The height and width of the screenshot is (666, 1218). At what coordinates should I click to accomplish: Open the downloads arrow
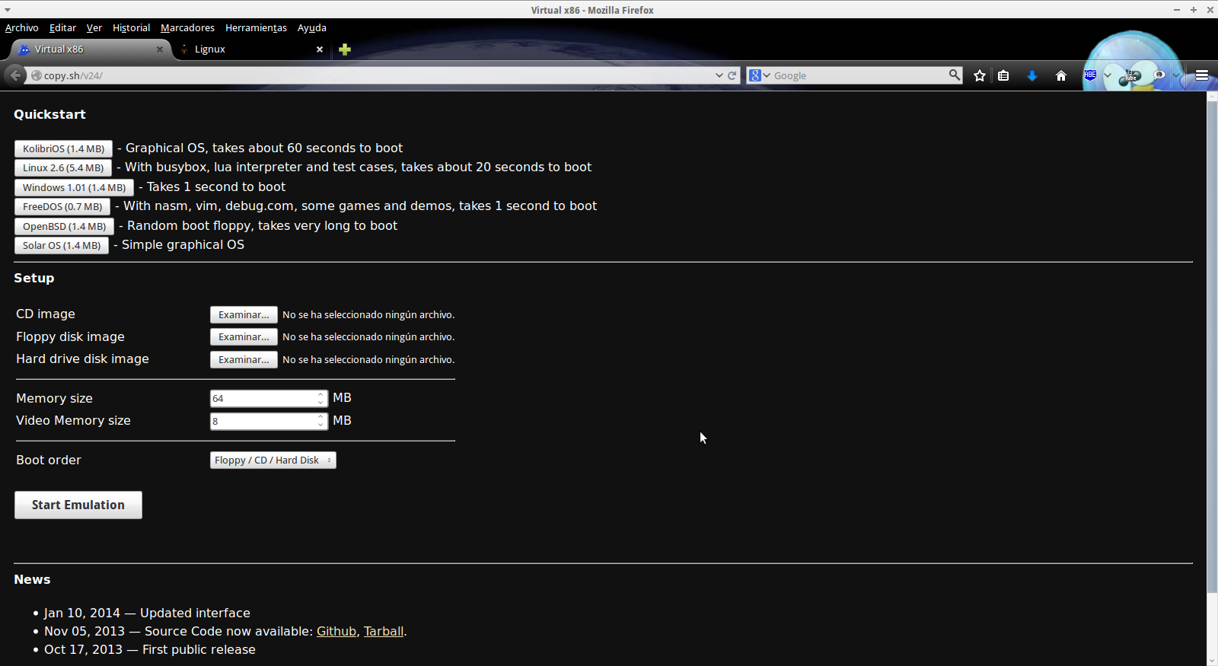(x=1032, y=75)
